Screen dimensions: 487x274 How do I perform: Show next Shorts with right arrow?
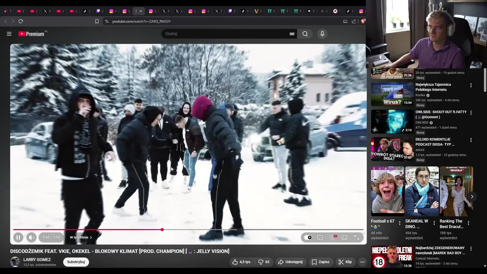point(472,197)
